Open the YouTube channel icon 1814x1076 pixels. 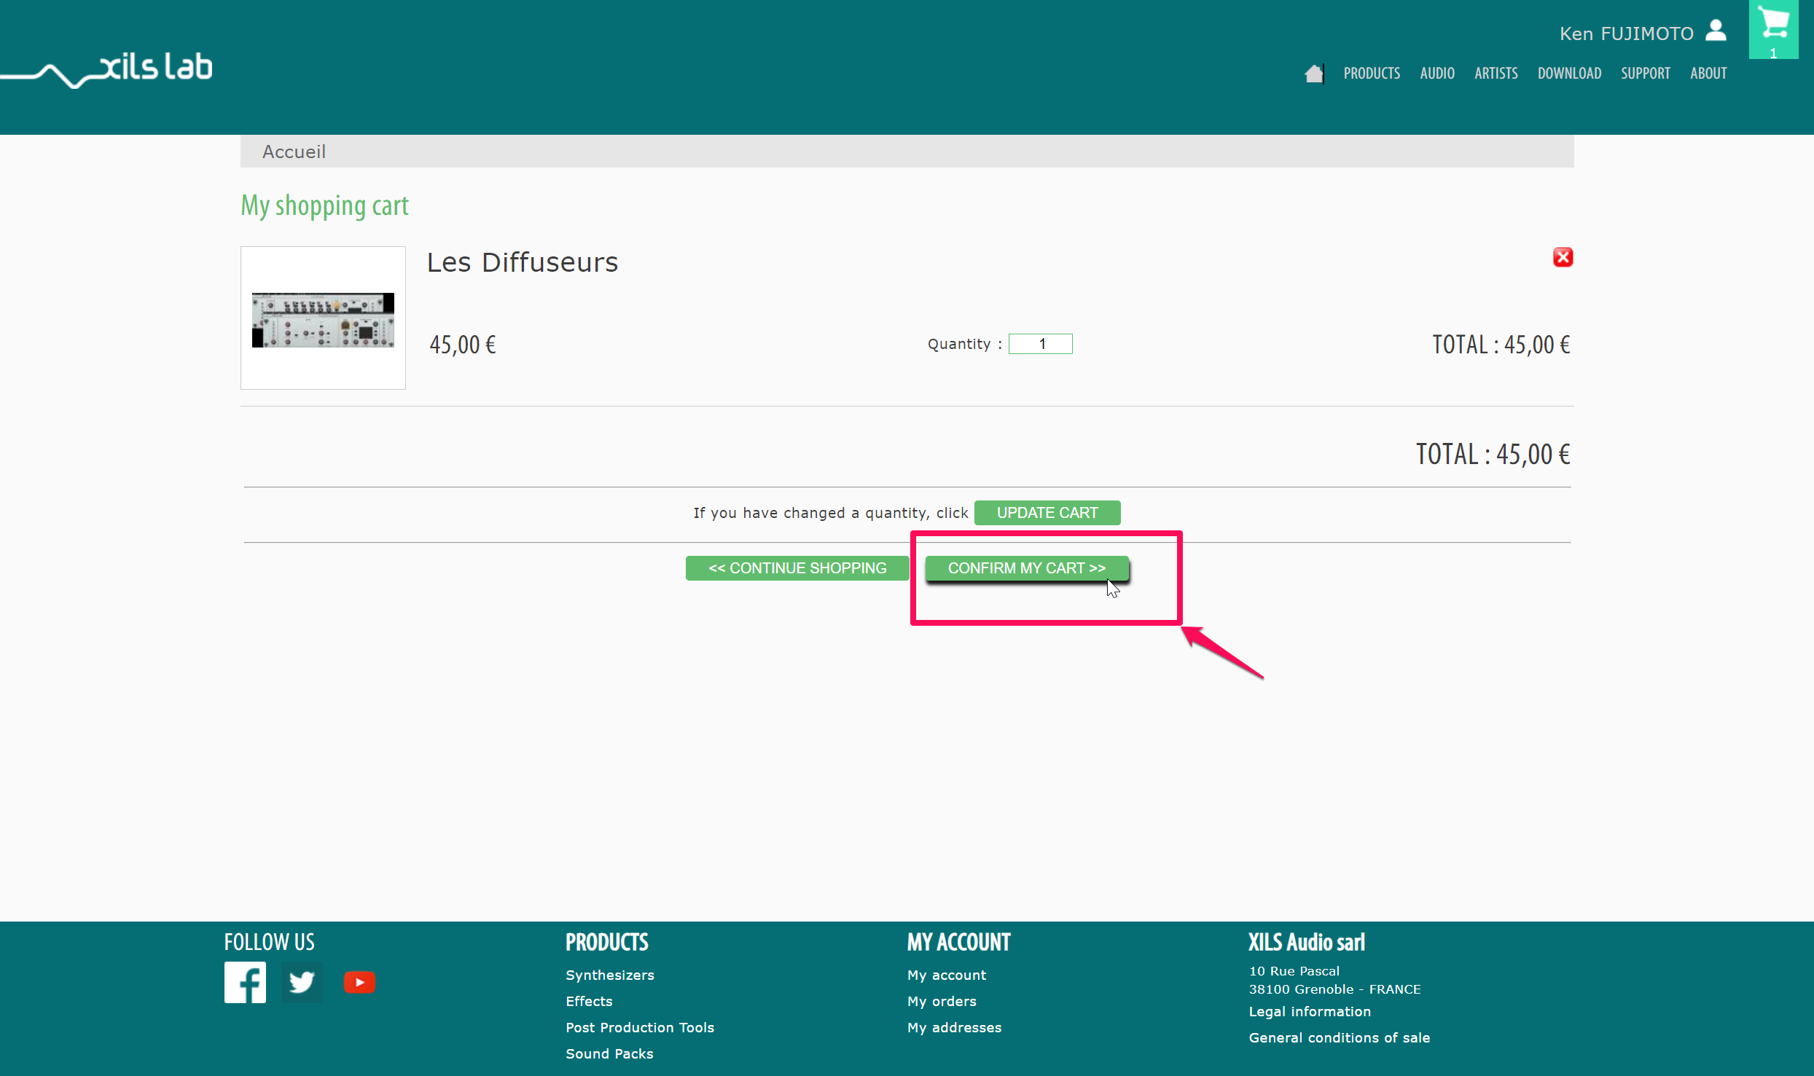(x=359, y=982)
